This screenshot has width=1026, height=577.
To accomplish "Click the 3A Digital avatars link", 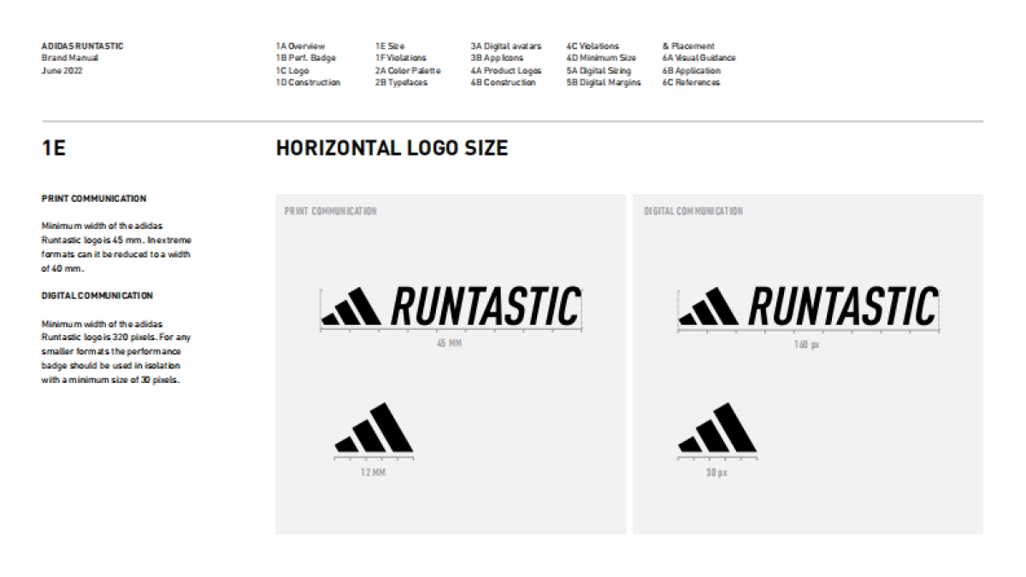I will [505, 46].
